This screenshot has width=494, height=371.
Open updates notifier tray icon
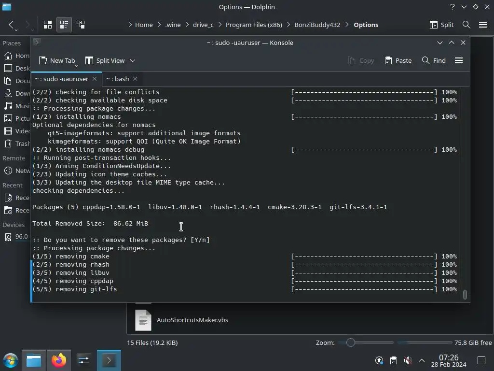[x=379, y=360]
